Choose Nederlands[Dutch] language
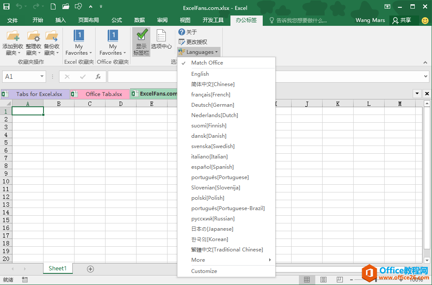Screen dimensions: 432x285 tap(226, 115)
